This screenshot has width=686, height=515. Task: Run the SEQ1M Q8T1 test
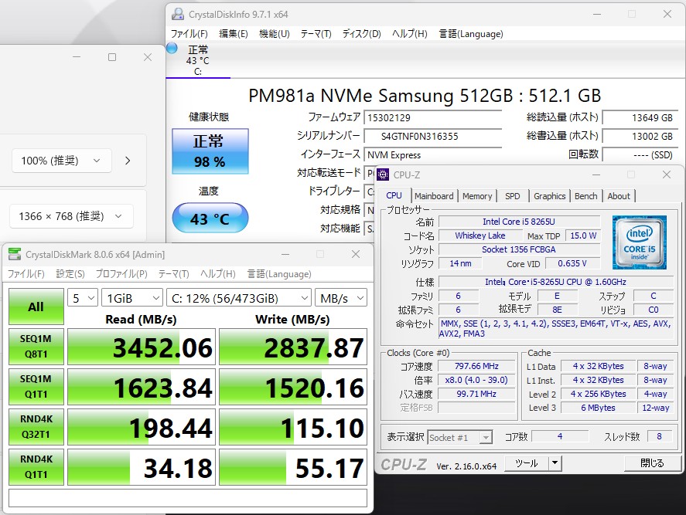pyautogui.click(x=36, y=347)
